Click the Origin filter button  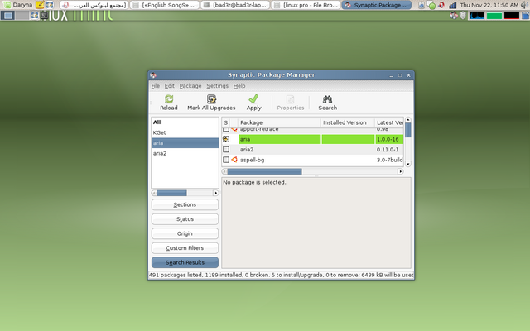coord(185,233)
